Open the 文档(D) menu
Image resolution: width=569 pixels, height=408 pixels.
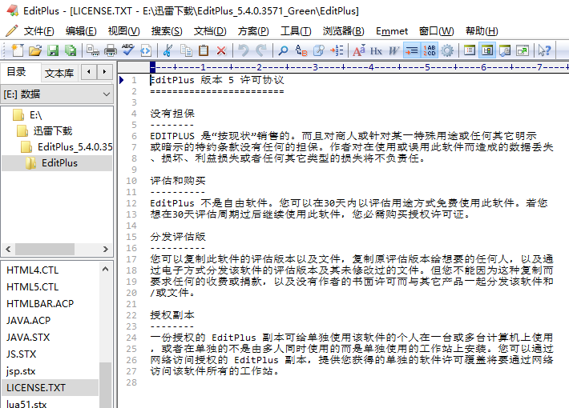(x=210, y=31)
